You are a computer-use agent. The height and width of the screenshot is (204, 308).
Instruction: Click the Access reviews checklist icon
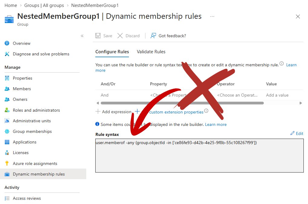[7, 198]
